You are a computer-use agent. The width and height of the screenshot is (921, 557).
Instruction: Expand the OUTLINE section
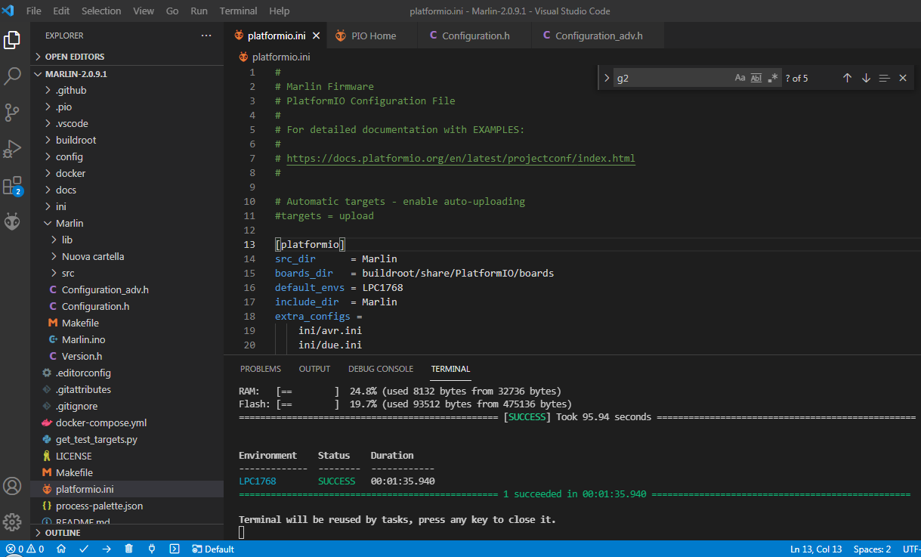pos(127,533)
